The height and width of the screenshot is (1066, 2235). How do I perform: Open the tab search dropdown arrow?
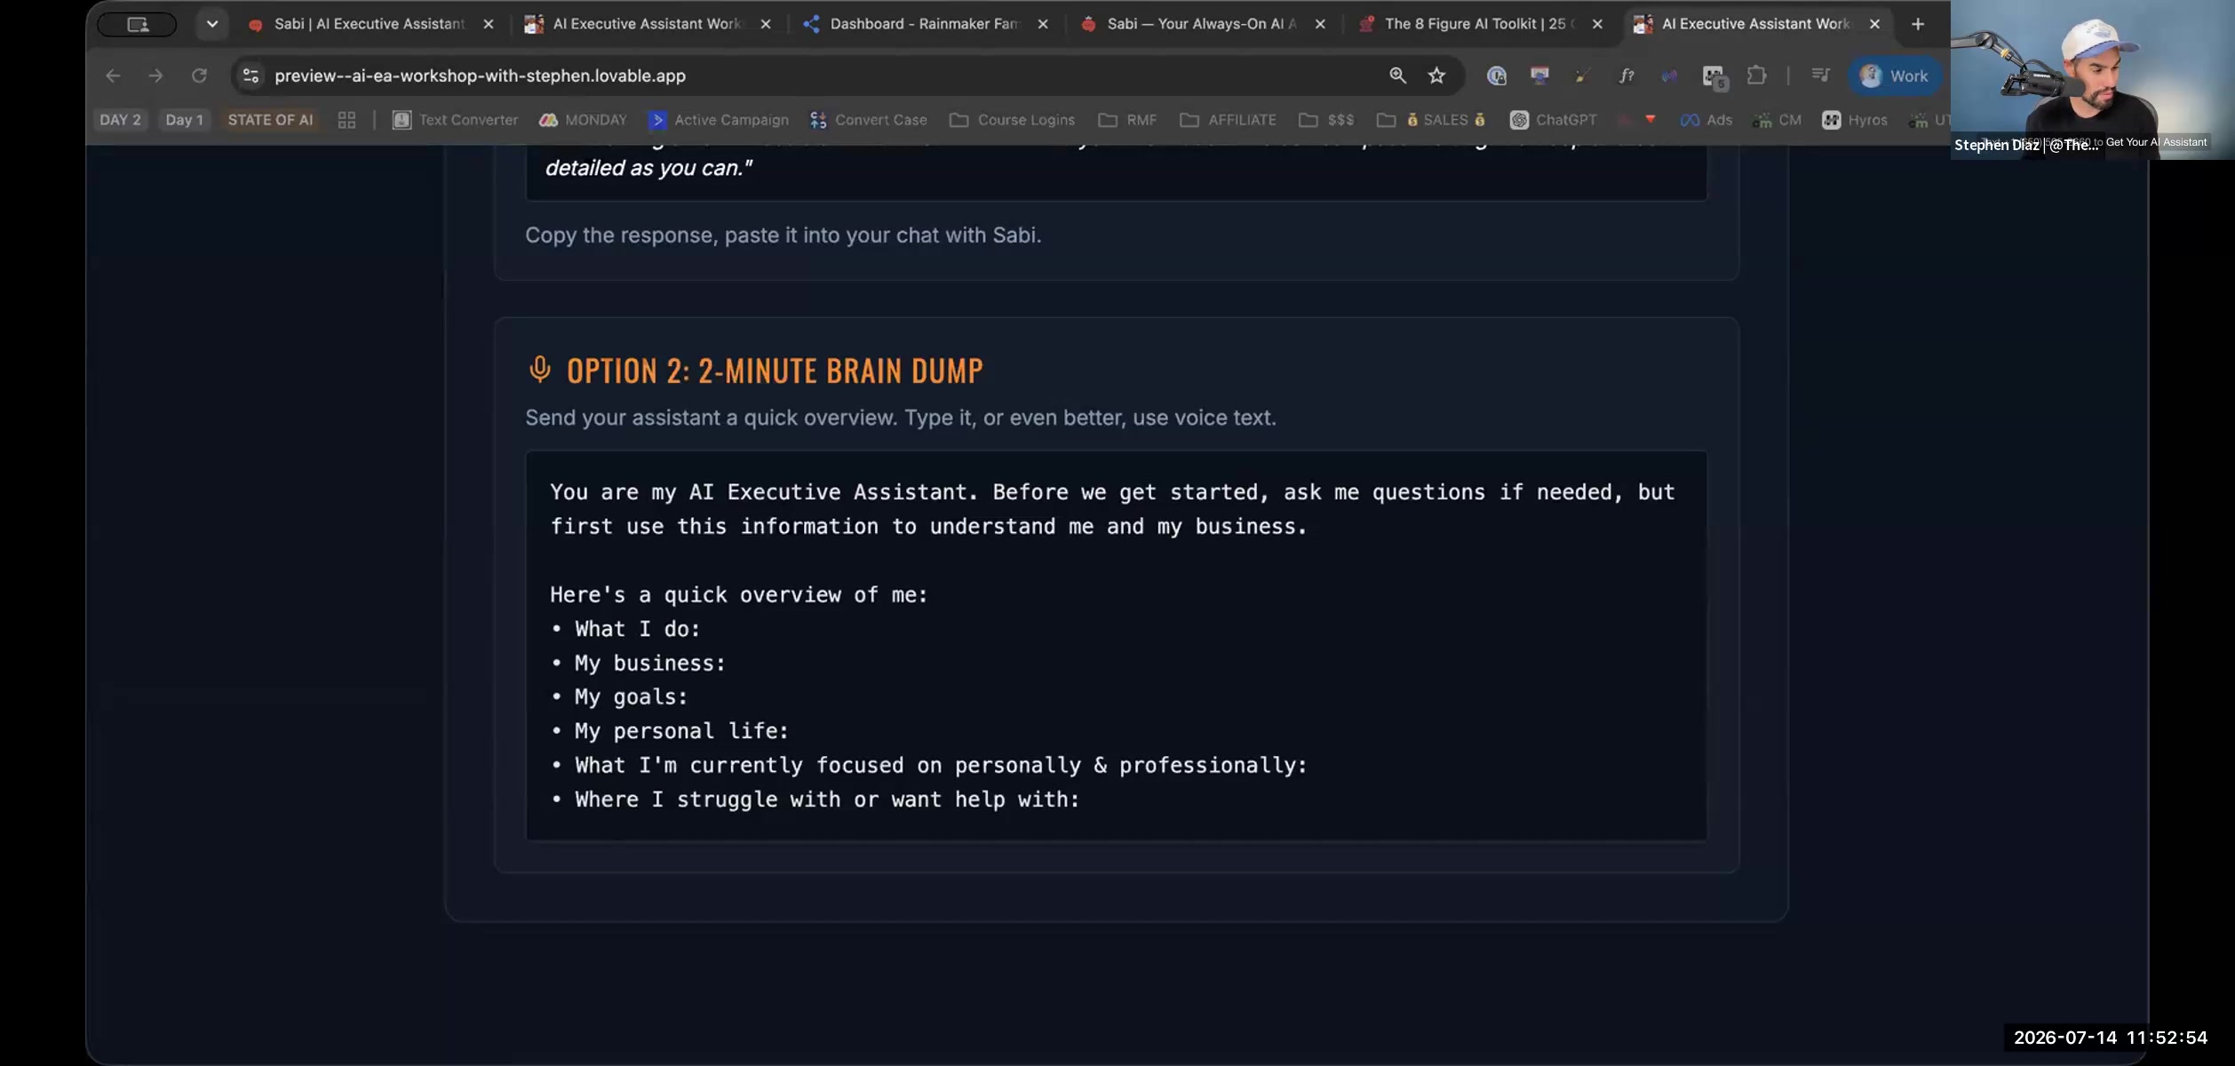coord(212,24)
